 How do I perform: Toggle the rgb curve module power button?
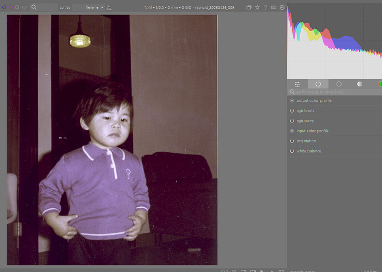coord(292,121)
